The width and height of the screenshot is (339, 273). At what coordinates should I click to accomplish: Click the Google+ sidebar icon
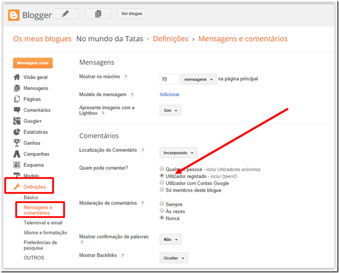(17, 121)
